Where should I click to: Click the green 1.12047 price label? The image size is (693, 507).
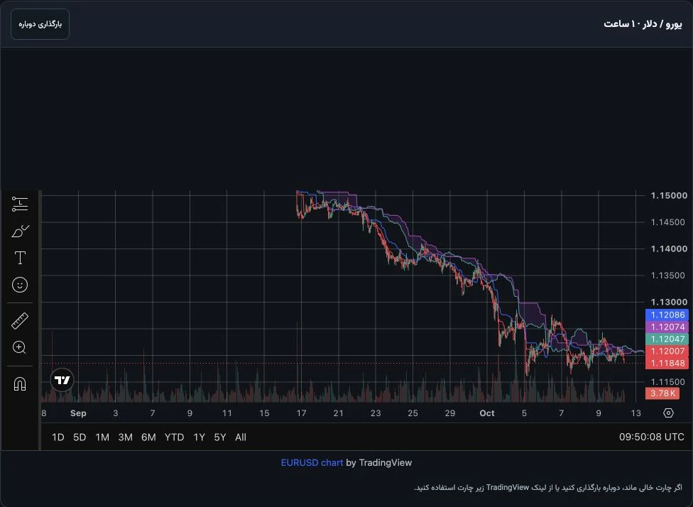[667, 339]
